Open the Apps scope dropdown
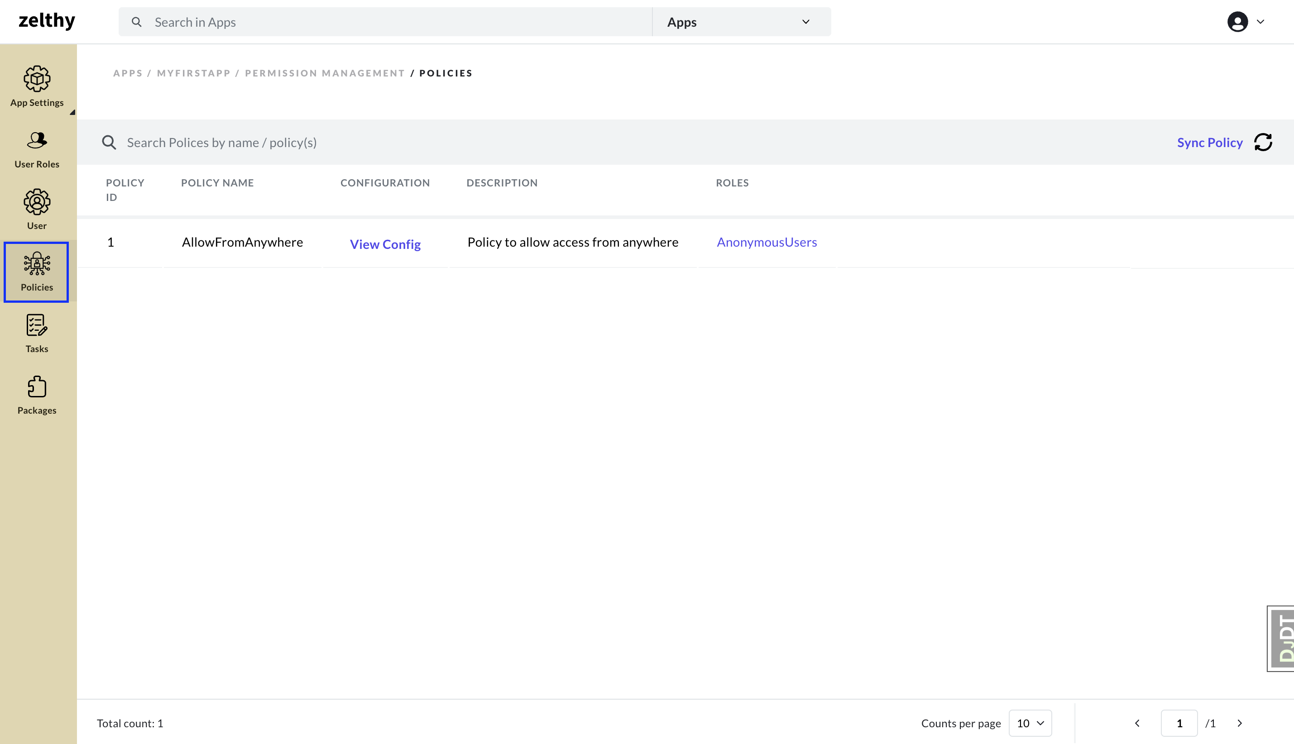 742,22
